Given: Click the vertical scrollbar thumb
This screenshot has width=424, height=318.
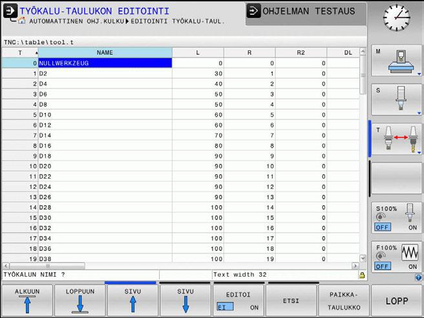Looking at the screenshot, I should pyautogui.click(x=363, y=75).
